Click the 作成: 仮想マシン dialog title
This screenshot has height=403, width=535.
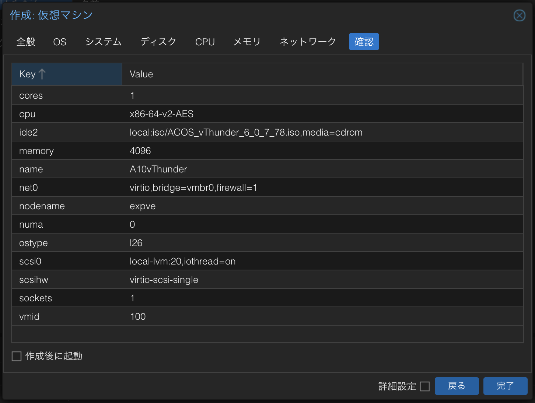pos(51,15)
